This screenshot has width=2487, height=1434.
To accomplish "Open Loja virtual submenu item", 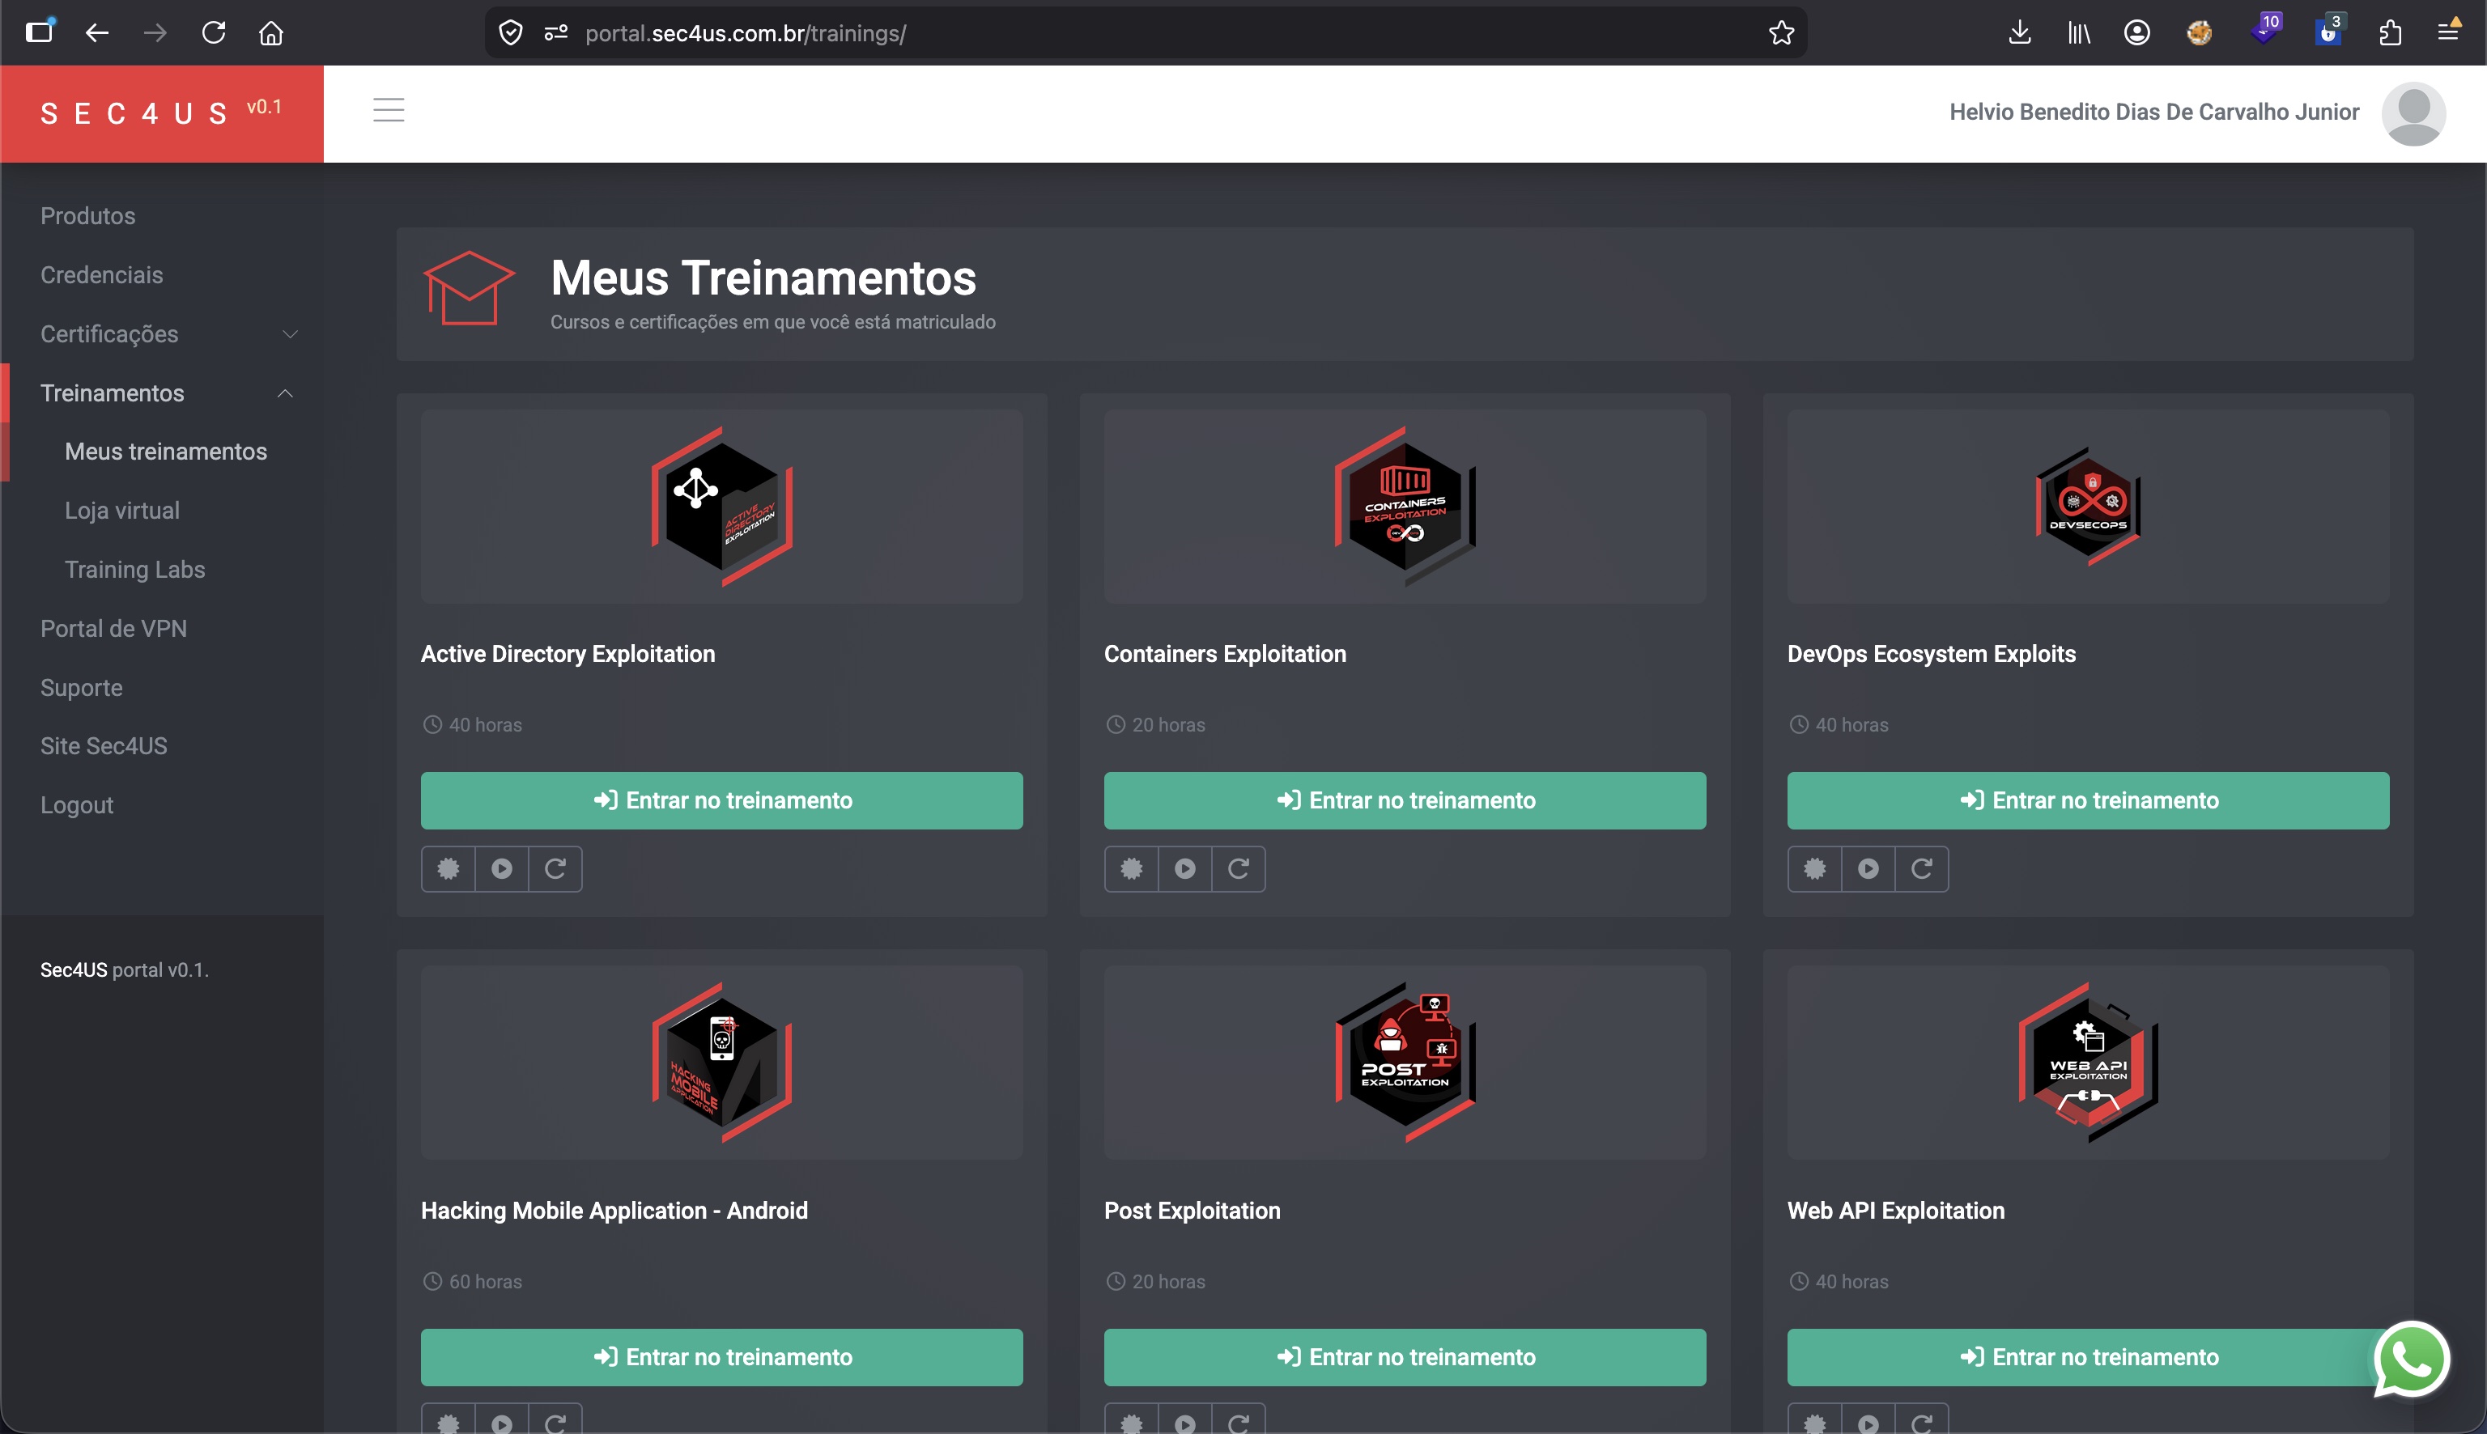I will click(x=122, y=510).
